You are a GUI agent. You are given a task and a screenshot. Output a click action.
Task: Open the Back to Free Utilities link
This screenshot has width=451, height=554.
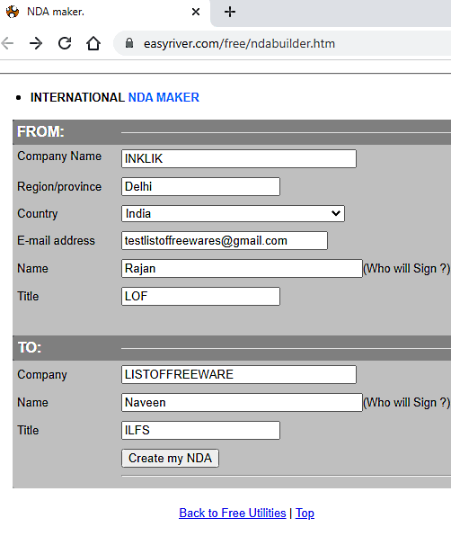(232, 513)
